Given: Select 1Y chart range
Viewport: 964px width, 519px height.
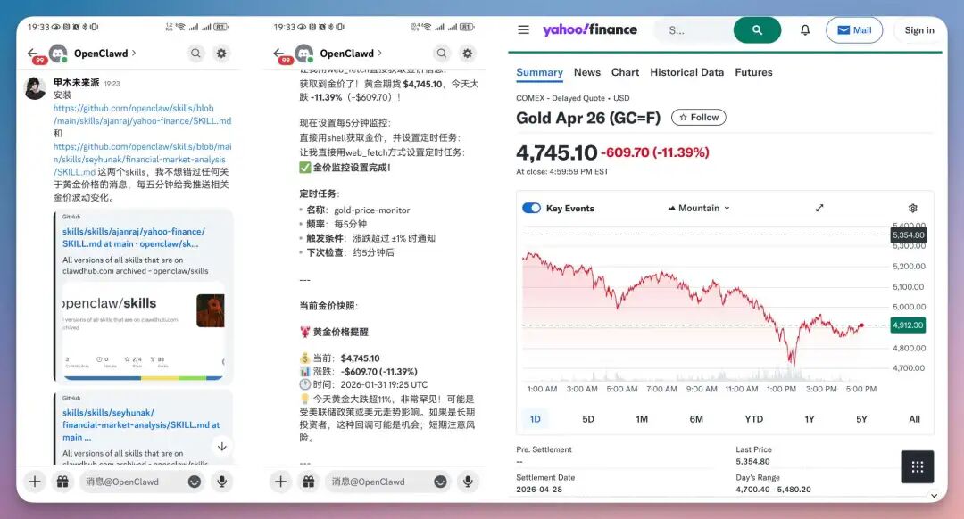Looking at the screenshot, I should pos(809,419).
